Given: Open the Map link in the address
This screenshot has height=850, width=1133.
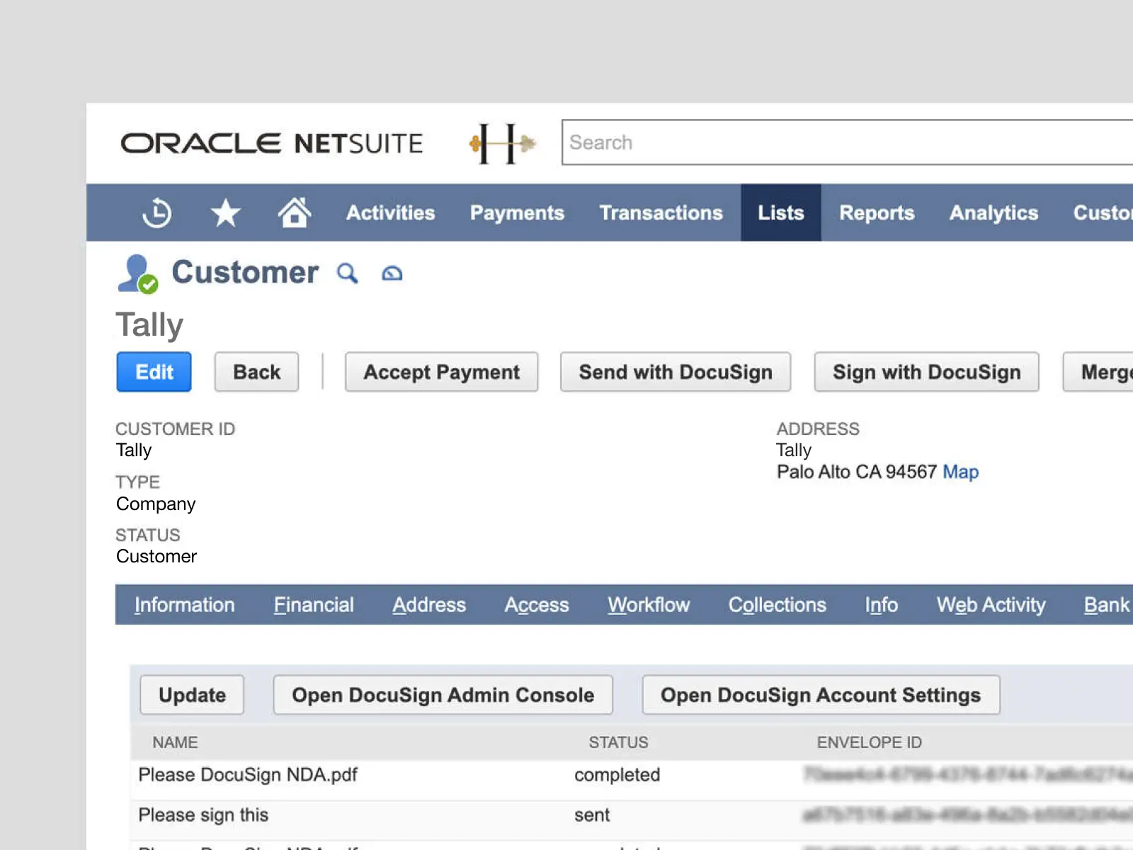Looking at the screenshot, I should pyautogui.click(x=961, y=472).
